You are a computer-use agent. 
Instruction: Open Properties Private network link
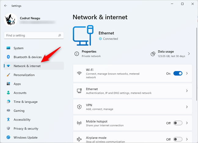click(88, 54)
